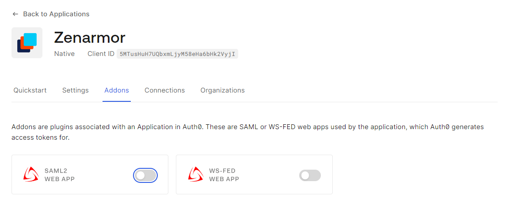Click the back arrow icon
The image size is (506, 208).
15,14
